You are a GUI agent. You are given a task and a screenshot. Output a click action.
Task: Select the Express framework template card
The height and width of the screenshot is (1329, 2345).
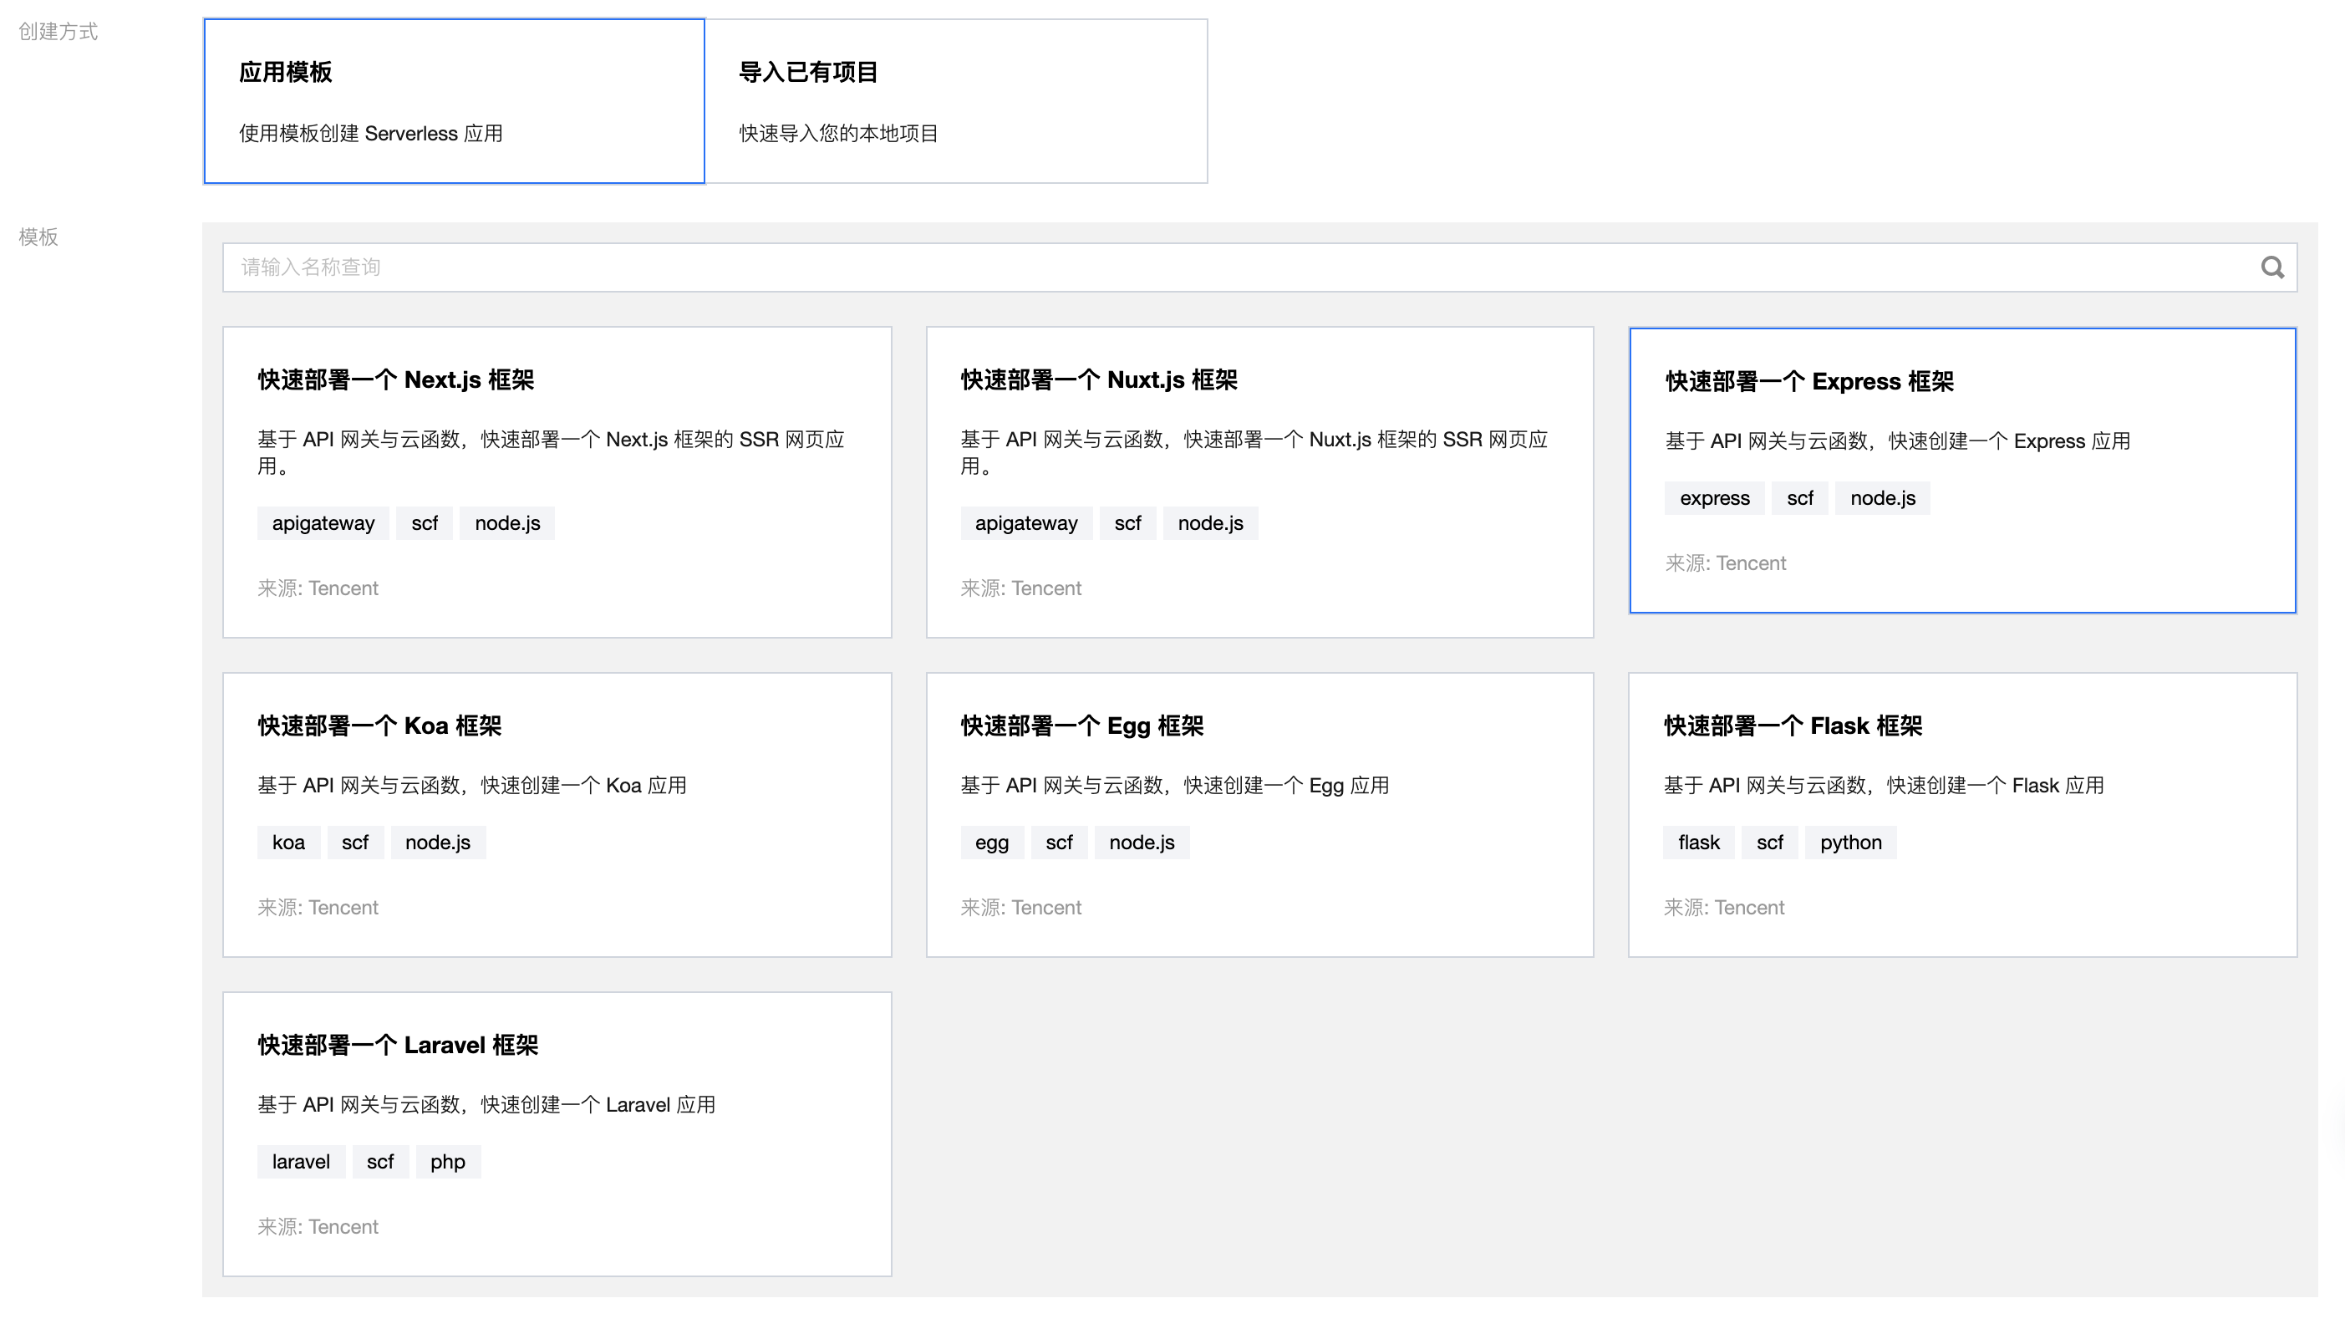pos(1961,470)
